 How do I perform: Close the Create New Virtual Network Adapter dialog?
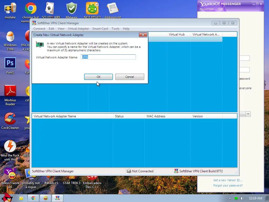pos(143,35)
